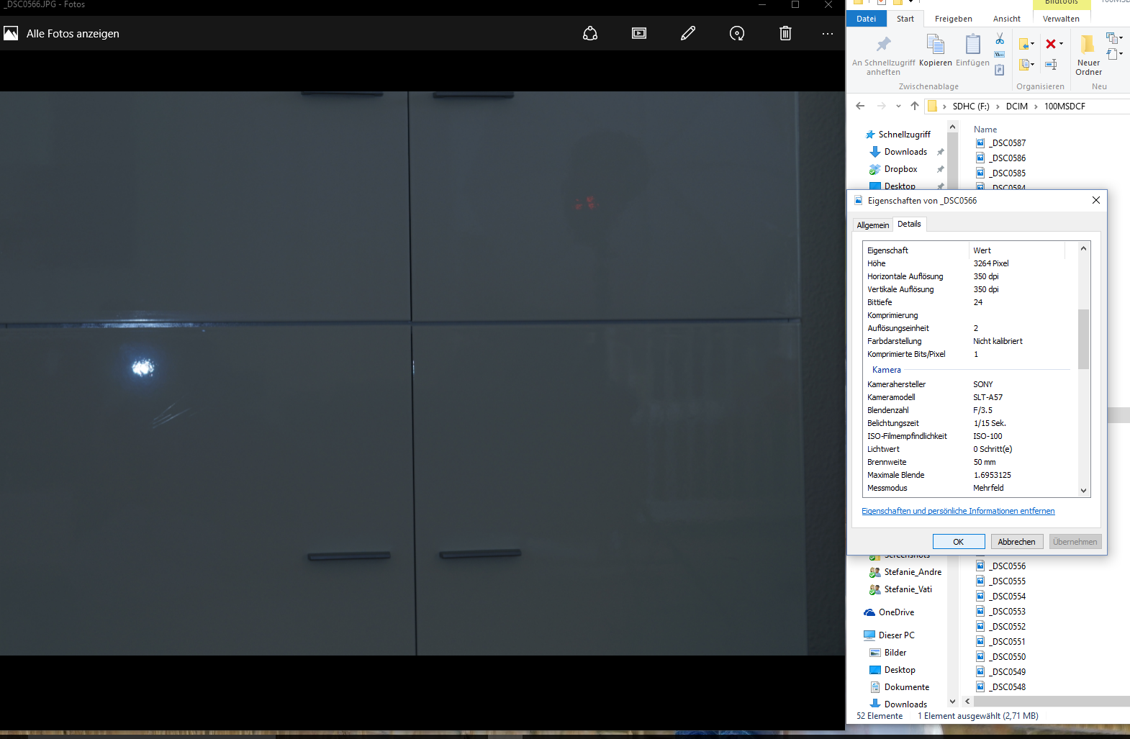Go up one folder with up arrow
Screen dimensions: 1130x739
coord(915,106)
